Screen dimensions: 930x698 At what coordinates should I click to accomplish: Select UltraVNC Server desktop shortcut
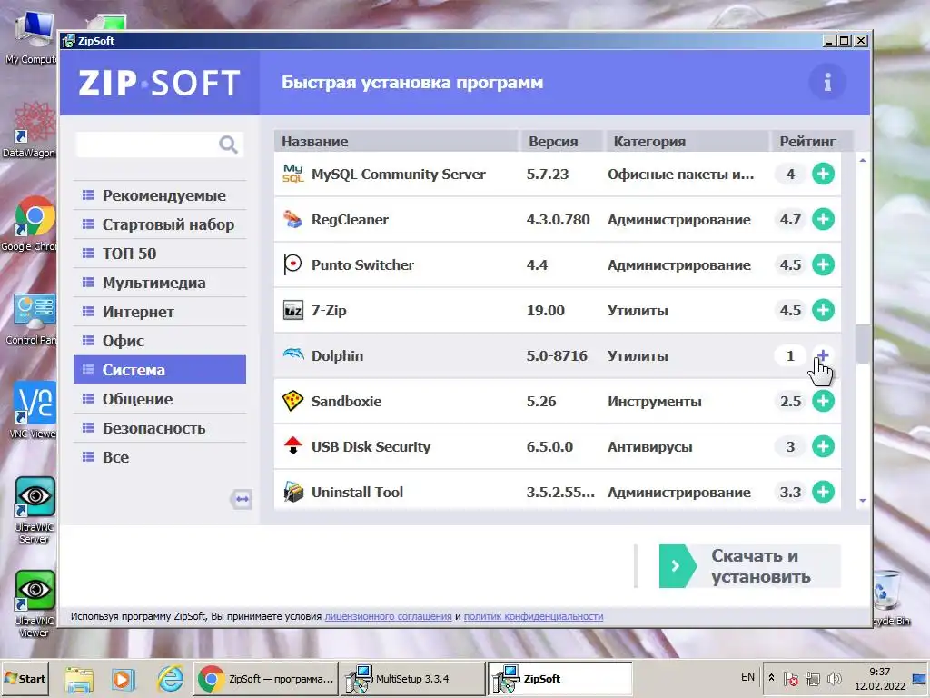34,511
